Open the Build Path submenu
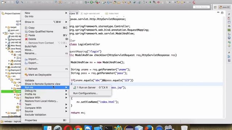232x130 pixels. (45, 47)
